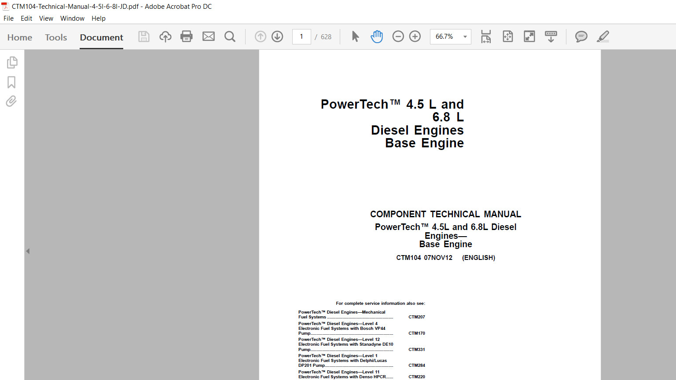This screenshot has width=676, height=380.
Task: Click the COMPONENT TECHNICAL MANUAL heading
Action: pyautogui.click(x=445, y=214)
